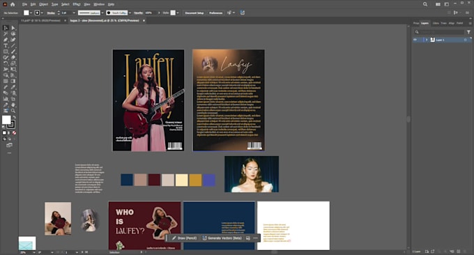This screenshot has height=255, width=474.
Task: Set paint mode to Color
Action: [4, 132]
